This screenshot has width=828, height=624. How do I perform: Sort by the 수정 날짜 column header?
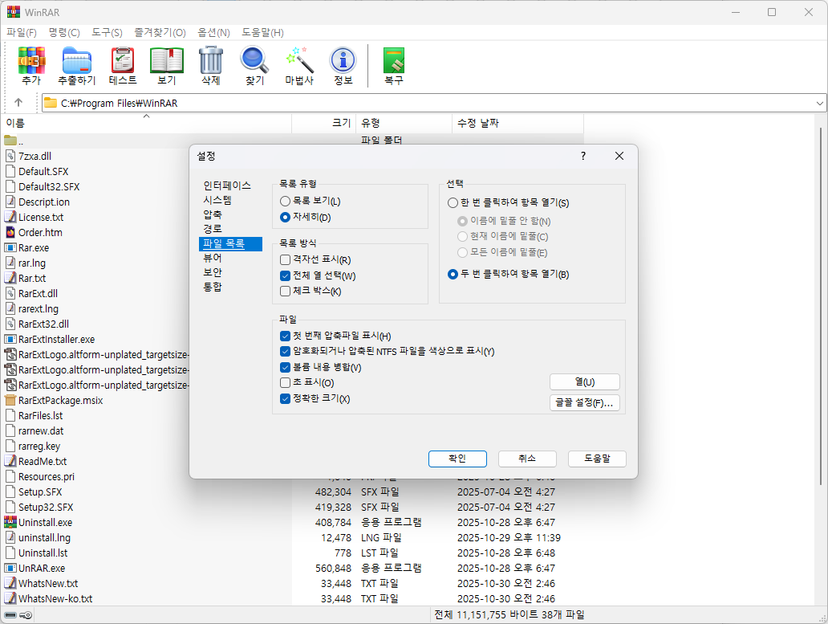coord(517,123)
